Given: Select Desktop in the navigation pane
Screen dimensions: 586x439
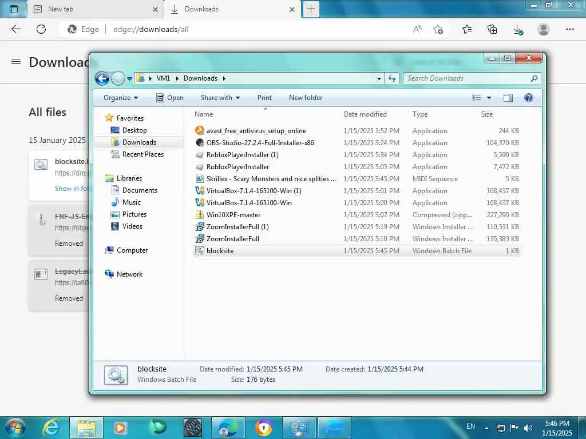Looking at the screenshot, I should pyautogui.click(x=134, y=130).
